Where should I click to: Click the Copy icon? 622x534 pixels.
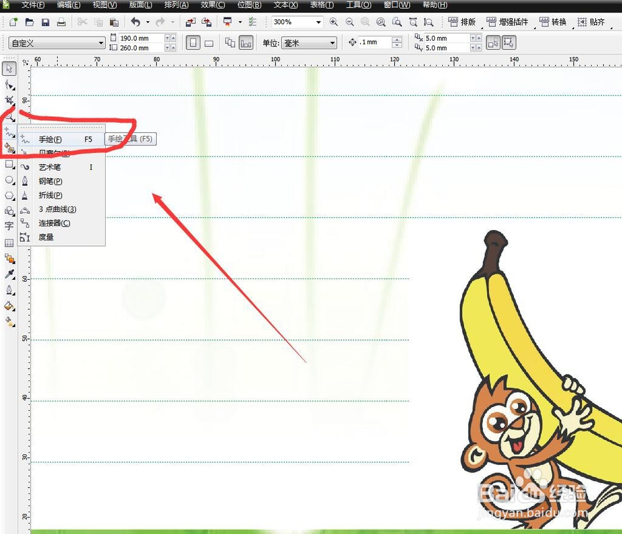tap(98, 22)
